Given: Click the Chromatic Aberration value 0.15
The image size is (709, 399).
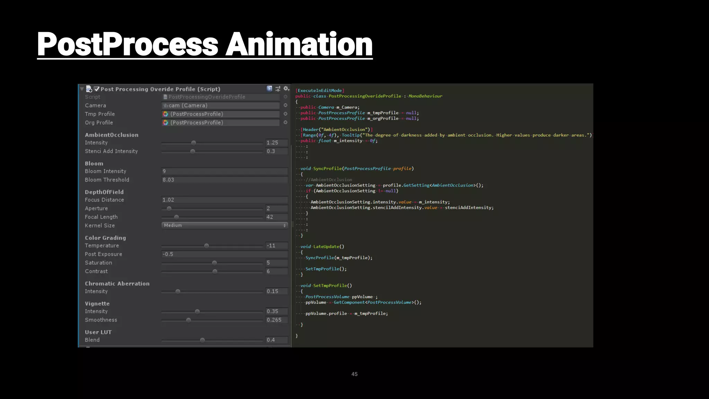Looking at the screenshot, I should pos(277,291).
